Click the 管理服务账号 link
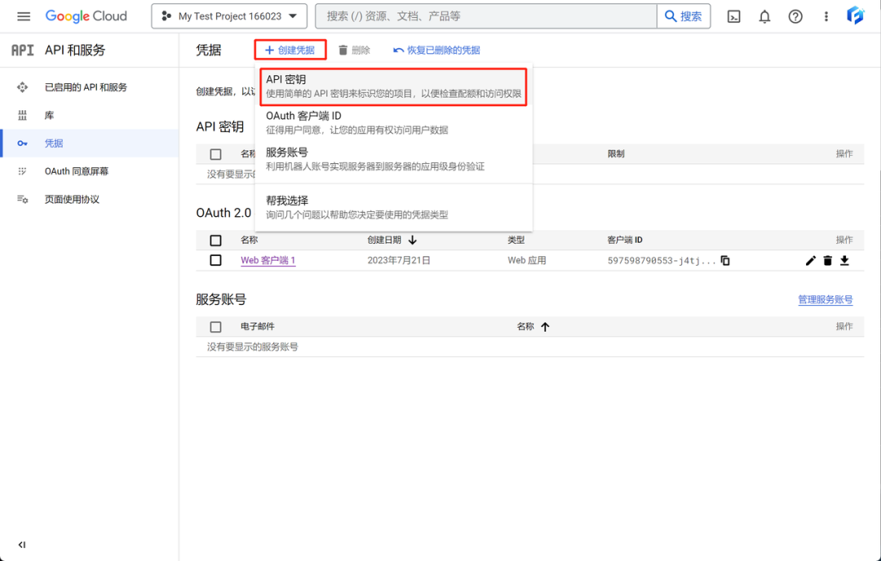 point(826,299)
